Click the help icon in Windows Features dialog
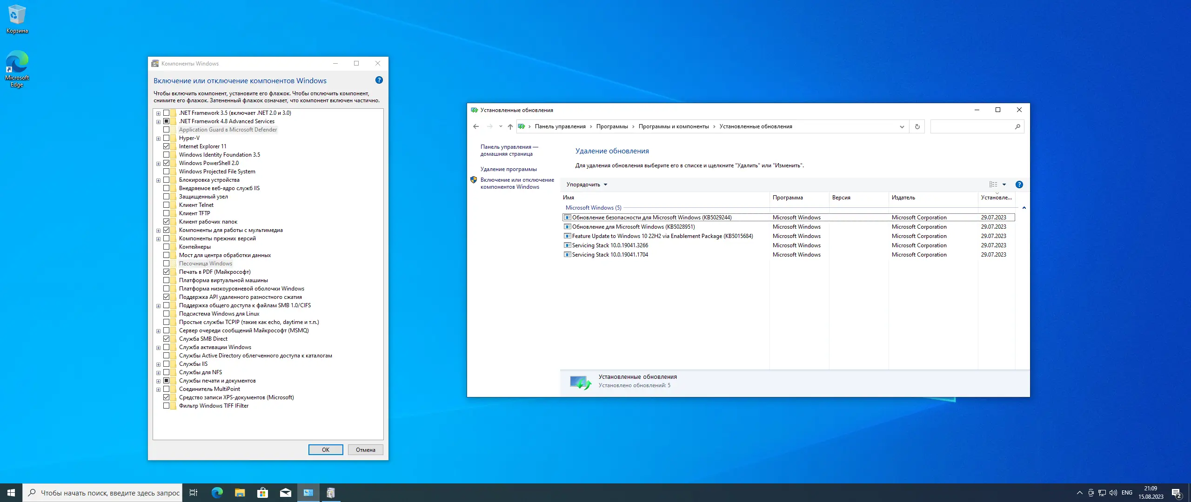 click(379, 80)
